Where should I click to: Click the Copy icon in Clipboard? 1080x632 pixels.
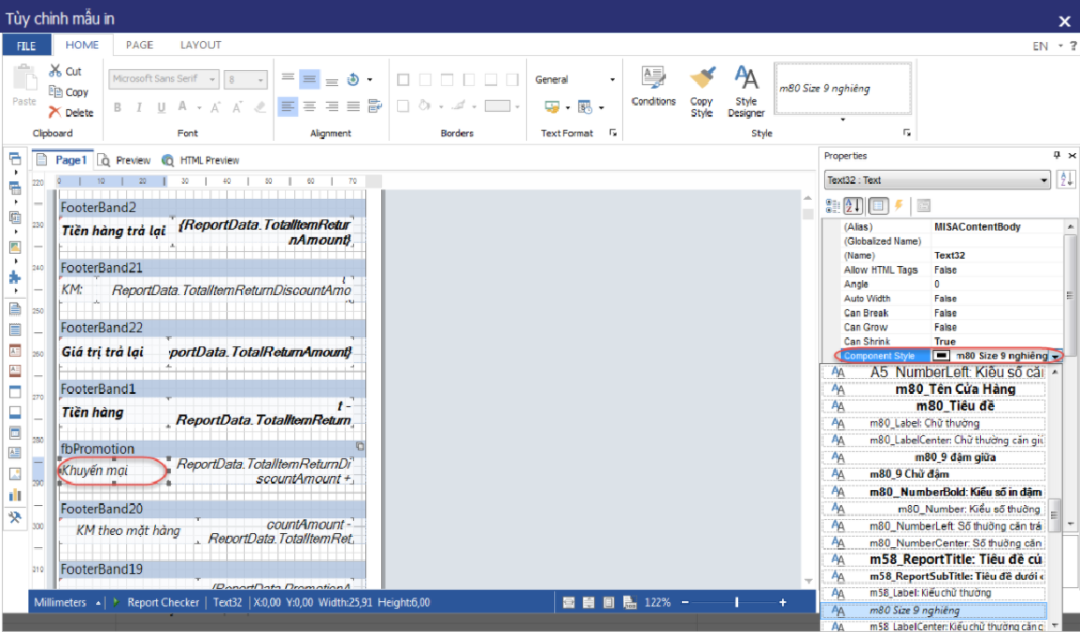coord(55,91)
